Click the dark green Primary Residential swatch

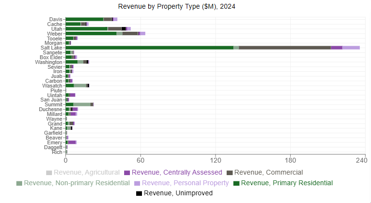point(236,183)
